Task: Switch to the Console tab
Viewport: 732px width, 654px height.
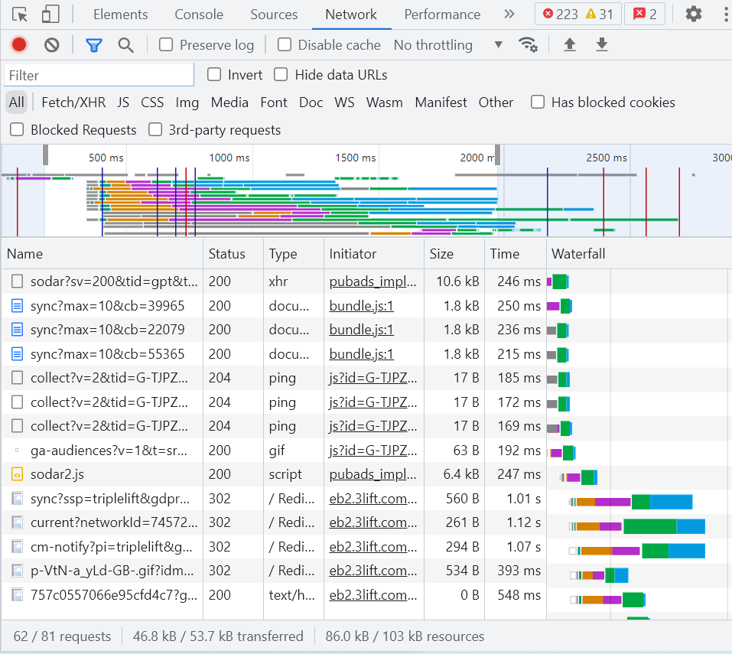Action: point(198,14)
